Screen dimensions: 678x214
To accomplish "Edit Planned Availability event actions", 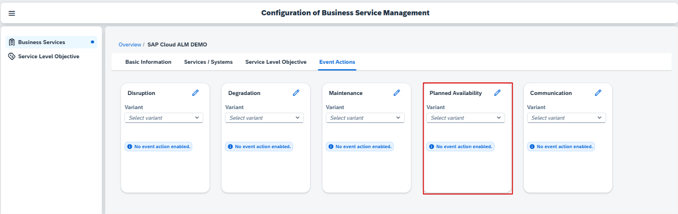I will coord(497,93).
